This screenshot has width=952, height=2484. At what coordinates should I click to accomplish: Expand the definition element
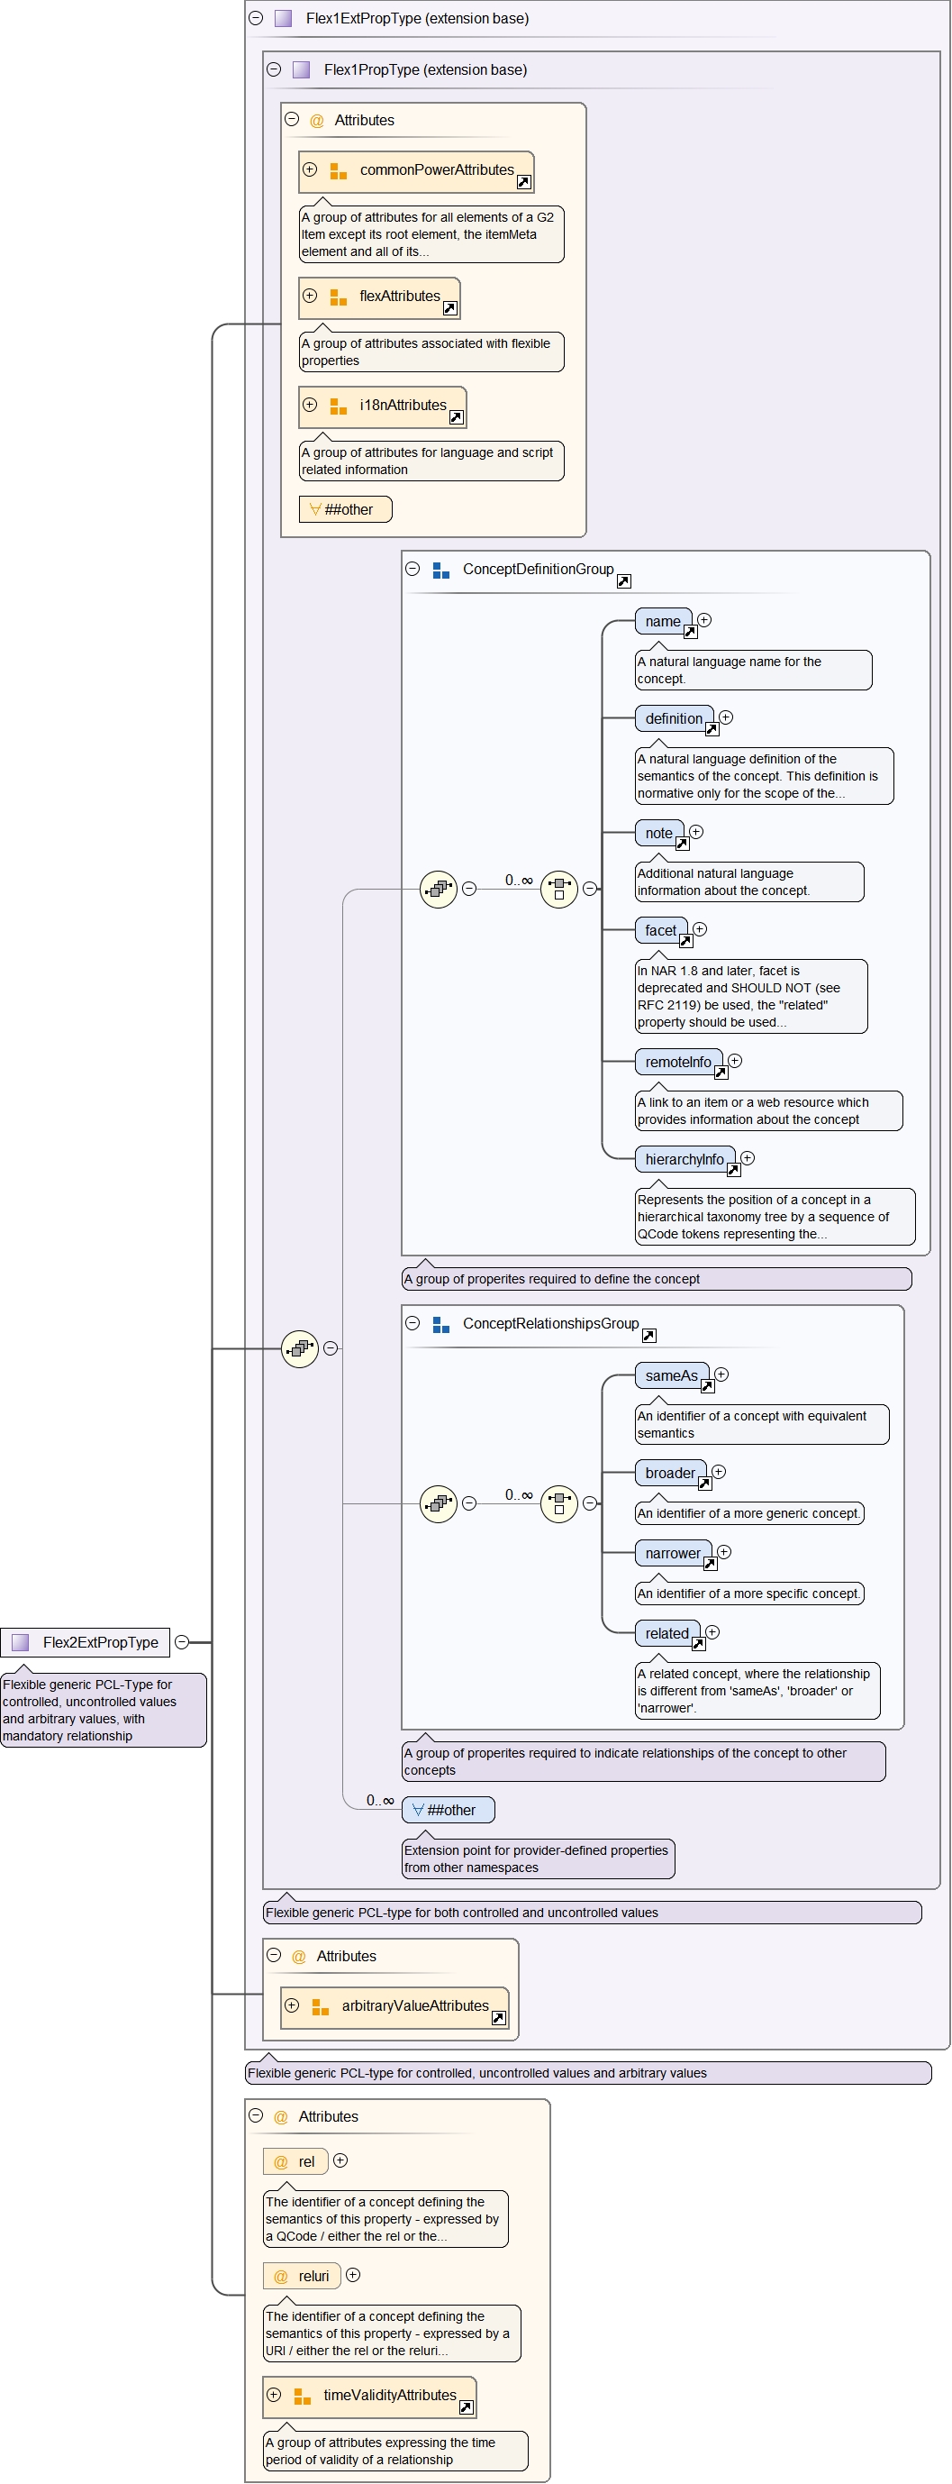point(727,717)
